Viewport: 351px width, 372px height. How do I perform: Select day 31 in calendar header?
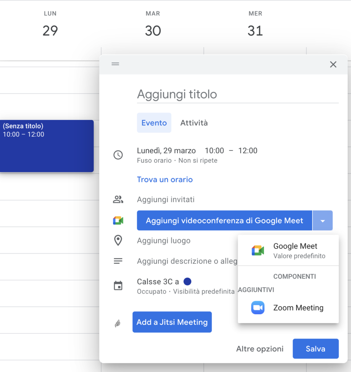pyautogui.click(x=255, y=31)
